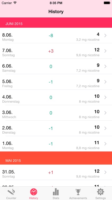Open the Stats bar chart icon

(x=56, y=192)
